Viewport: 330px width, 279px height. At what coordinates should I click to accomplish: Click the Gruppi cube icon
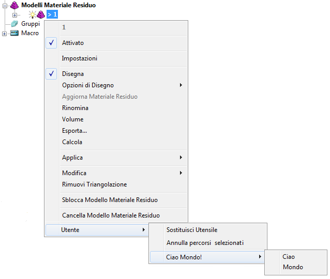point(14,24)
